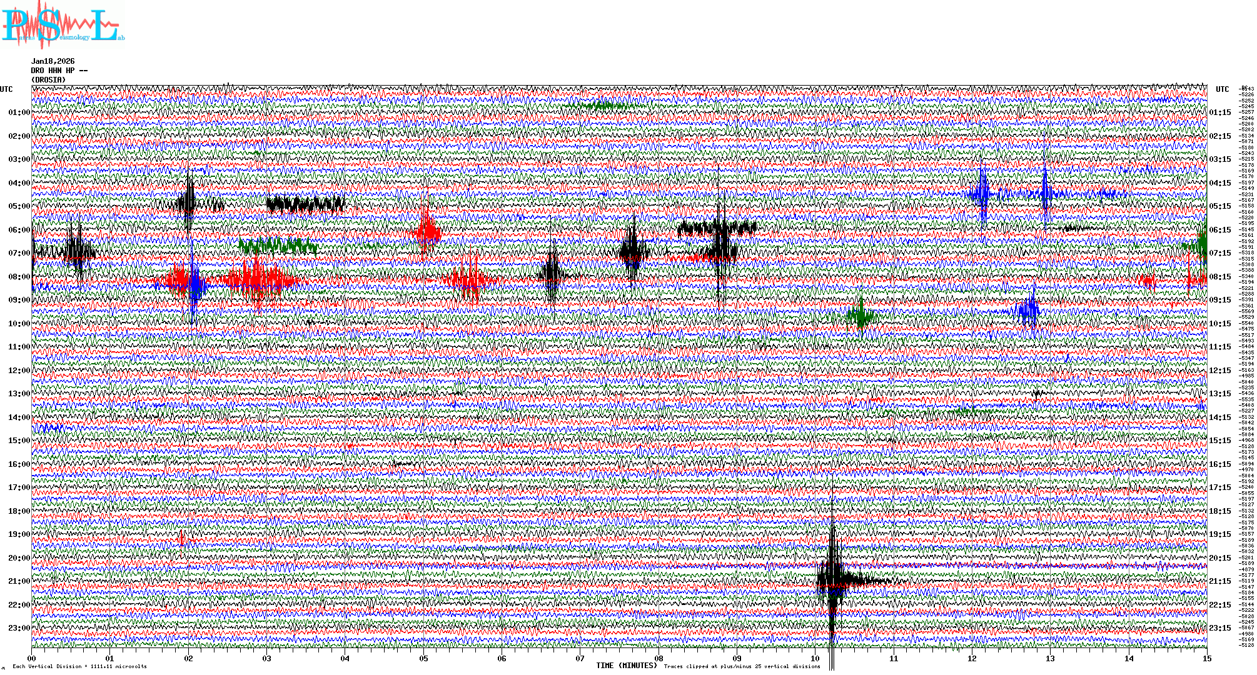Image resolution: width=1257 pixels, height=675 pixels.
Task: Click the UTC label at top left
Action: coord(6,89)
